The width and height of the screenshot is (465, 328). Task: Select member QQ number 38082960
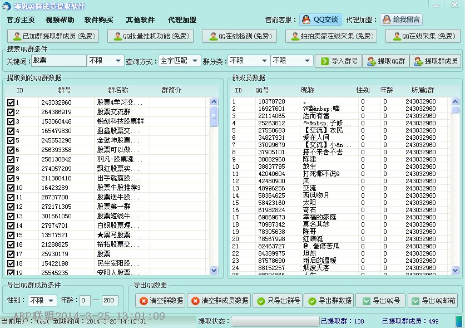(x=271, y=159)
